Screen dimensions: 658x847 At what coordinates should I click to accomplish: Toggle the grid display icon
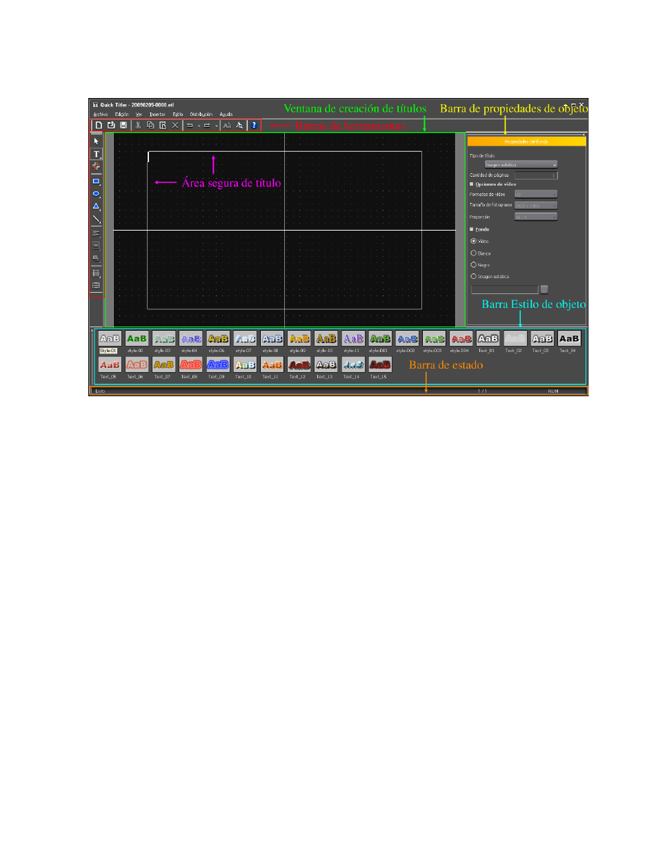point(97,273)
